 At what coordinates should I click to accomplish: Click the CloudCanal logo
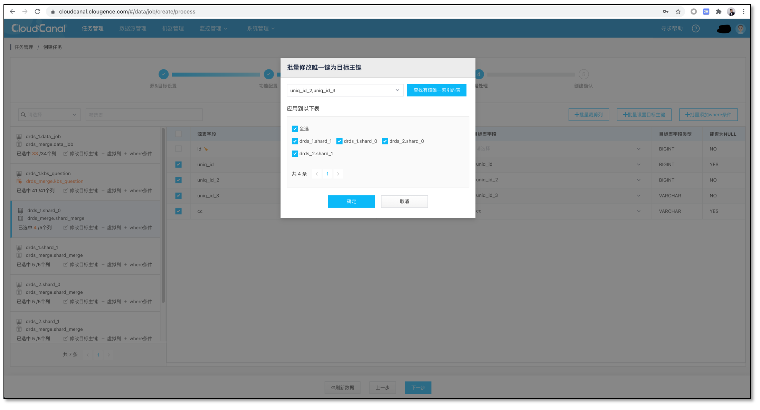[x=38, y=28]
